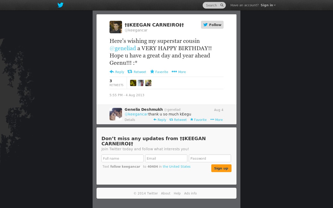Open the Sign in dropdown
This screenshot has width=333, height=208.
(268, 5)
